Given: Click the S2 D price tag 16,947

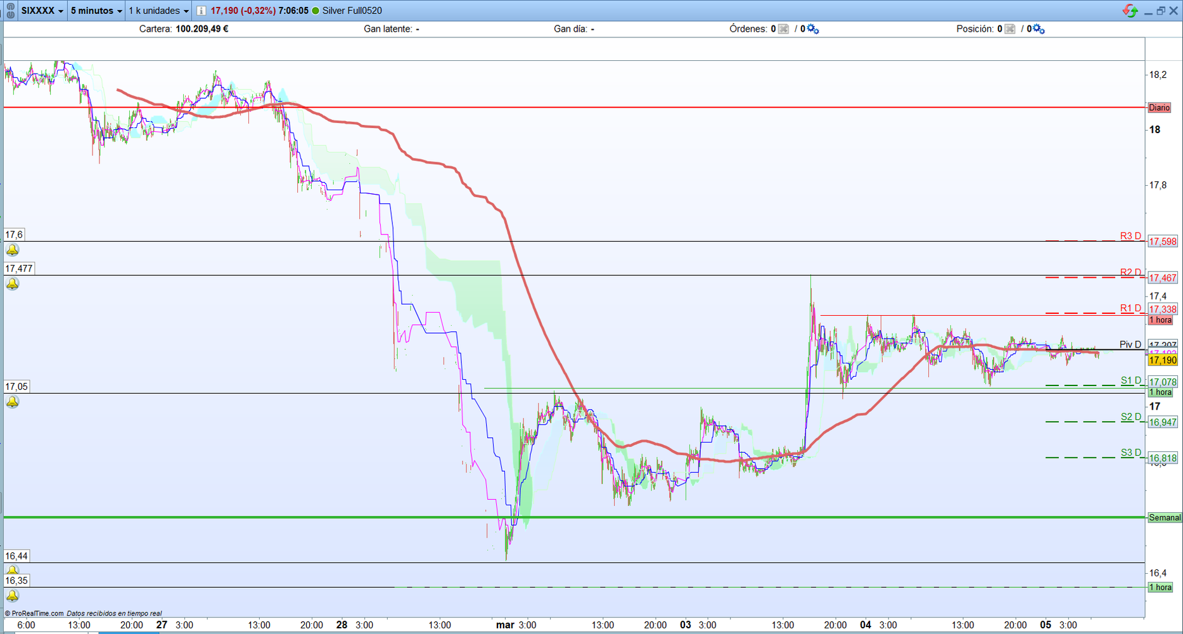Looking at the screenshot, I should click(x=1163, y=422).
